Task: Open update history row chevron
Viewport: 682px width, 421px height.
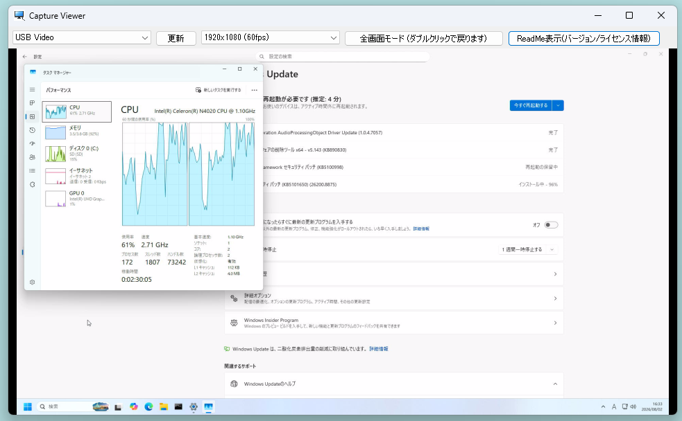Action: coord(555,274)
